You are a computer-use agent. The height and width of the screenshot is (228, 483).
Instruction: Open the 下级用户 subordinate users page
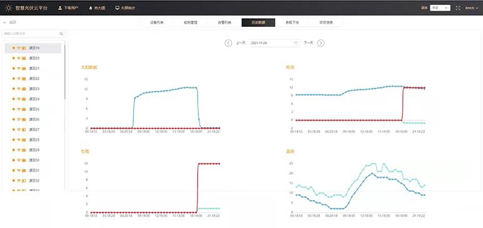(x=68, y=8)
